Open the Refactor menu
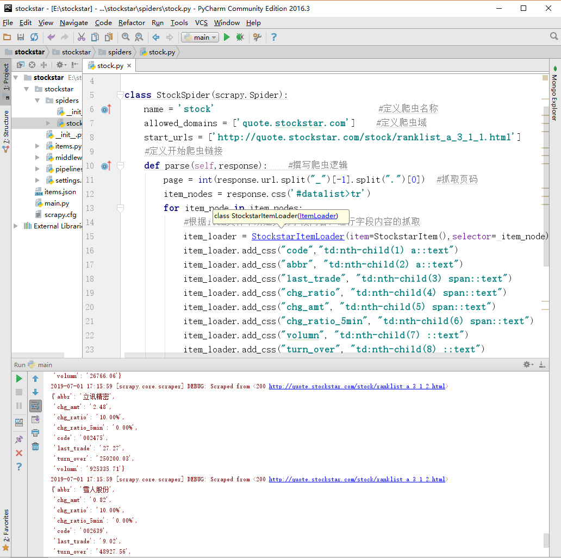Screen dimensions: 561x558 pos(132,23)
